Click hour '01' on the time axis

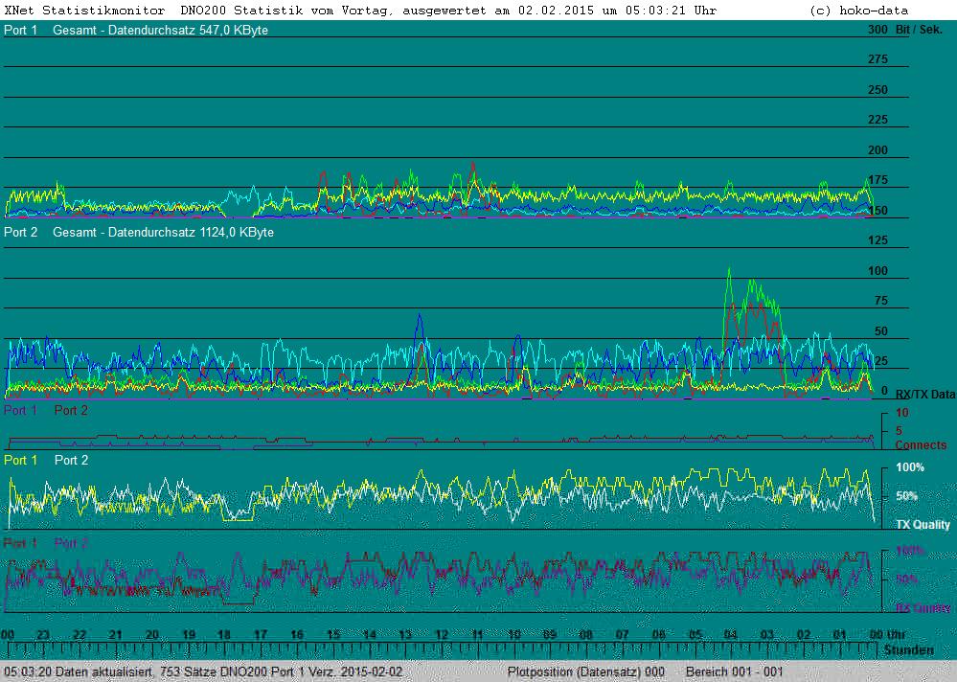point(840,634)
